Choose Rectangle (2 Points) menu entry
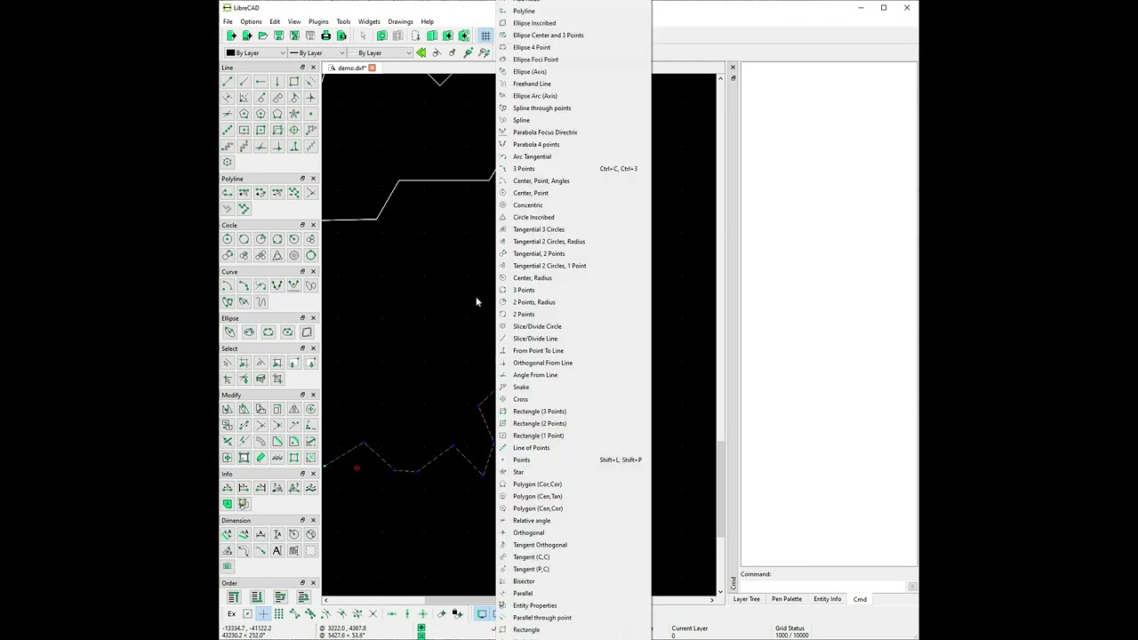The image size is (1138, 640). point(573,423)
